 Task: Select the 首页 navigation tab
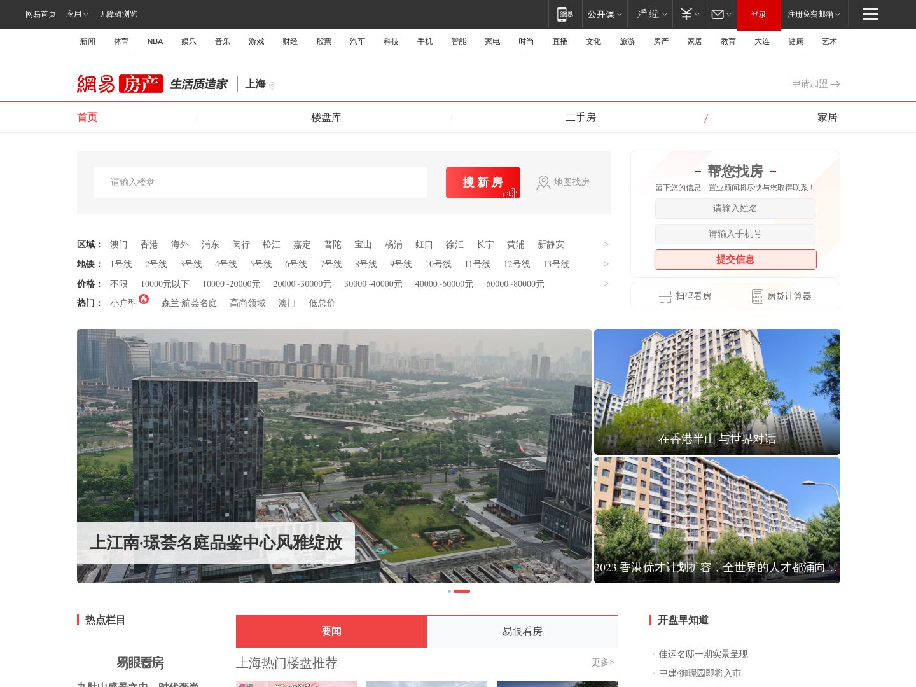click(x=87, y=118)
